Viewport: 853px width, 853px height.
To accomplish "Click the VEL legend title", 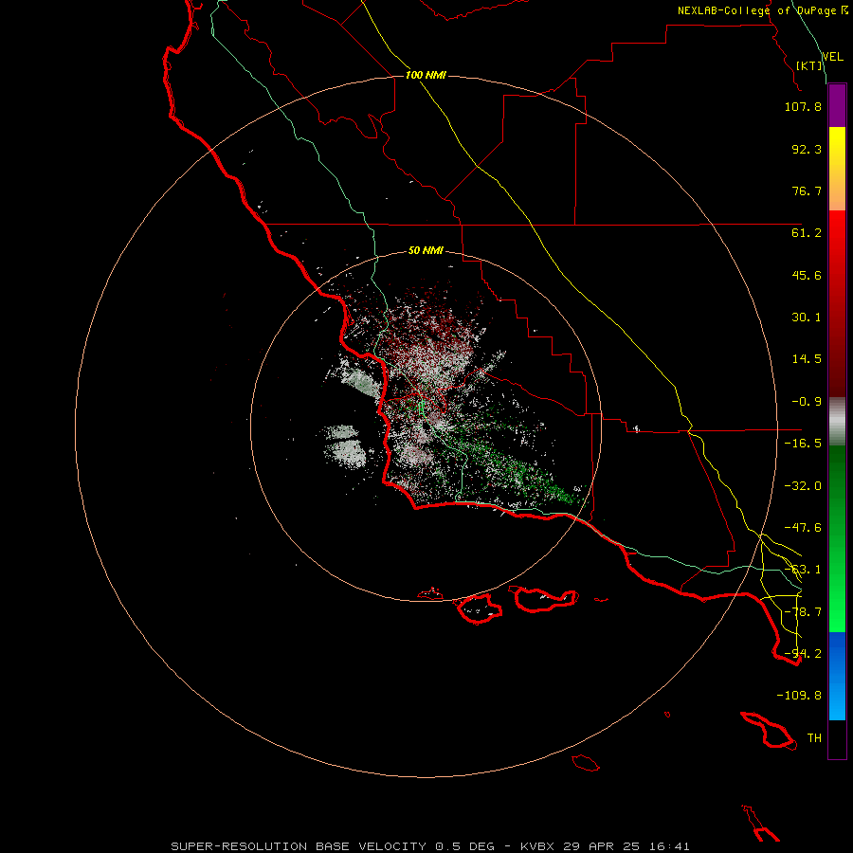I will [x=832, y=57].
